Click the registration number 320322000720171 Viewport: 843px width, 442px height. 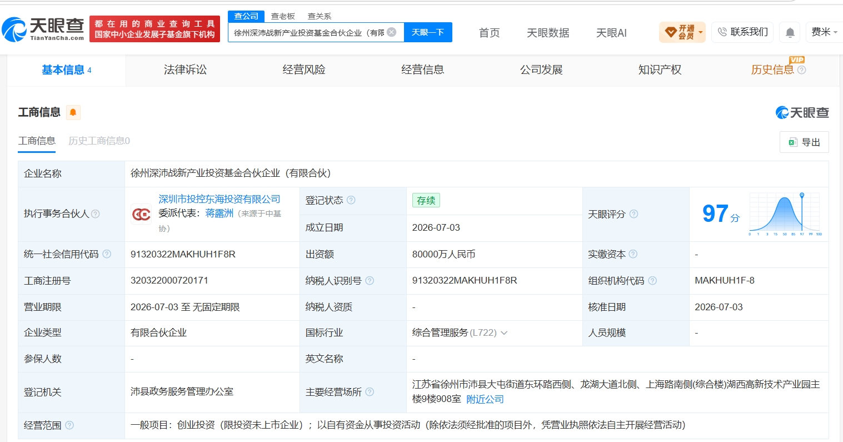coord(169,281)
